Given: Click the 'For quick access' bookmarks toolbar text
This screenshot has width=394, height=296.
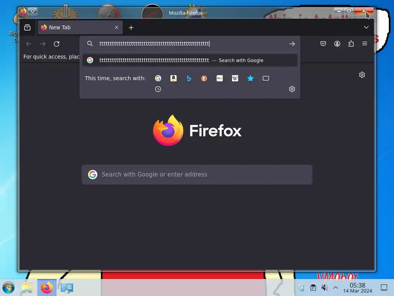Looking at the screenshot, I should tap(51, 57).
